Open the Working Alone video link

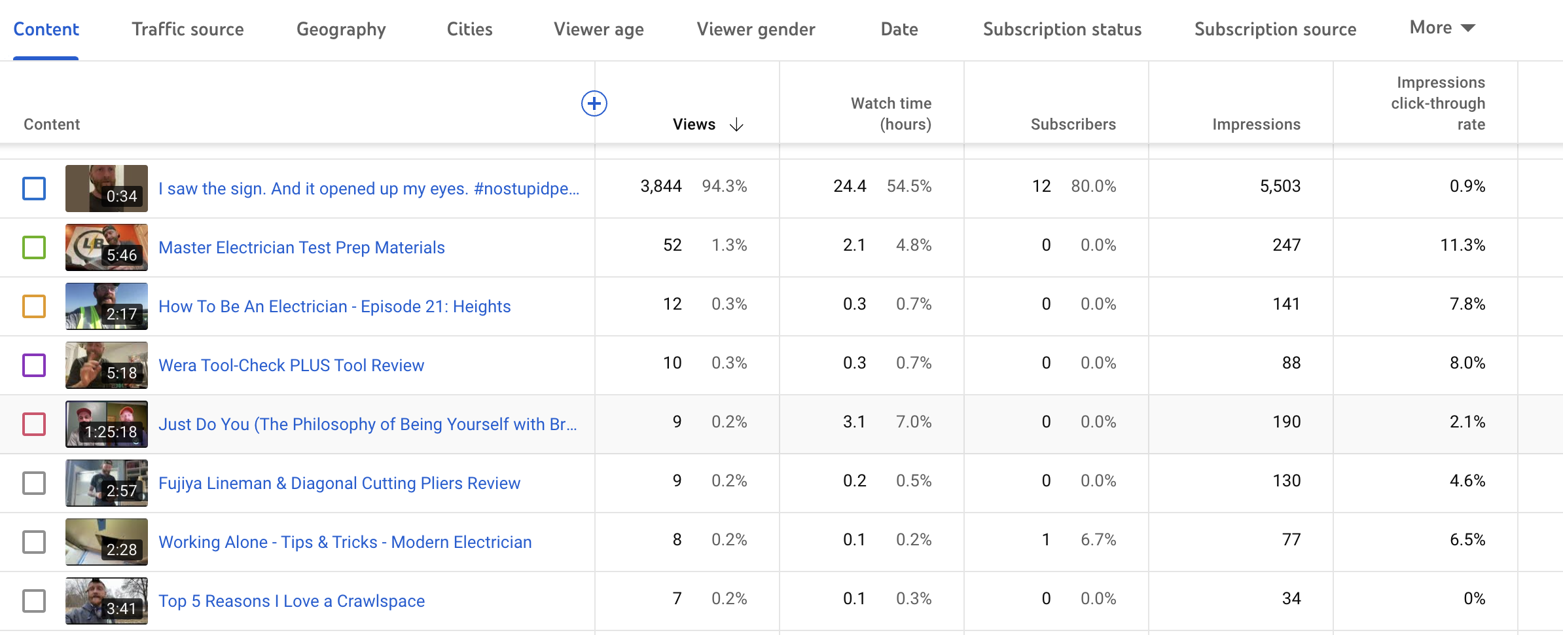click(x=345, y=542)
